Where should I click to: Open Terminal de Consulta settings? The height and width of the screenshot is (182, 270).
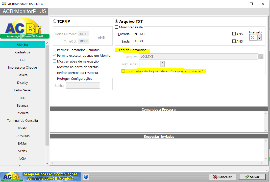(x=22, y=120)
